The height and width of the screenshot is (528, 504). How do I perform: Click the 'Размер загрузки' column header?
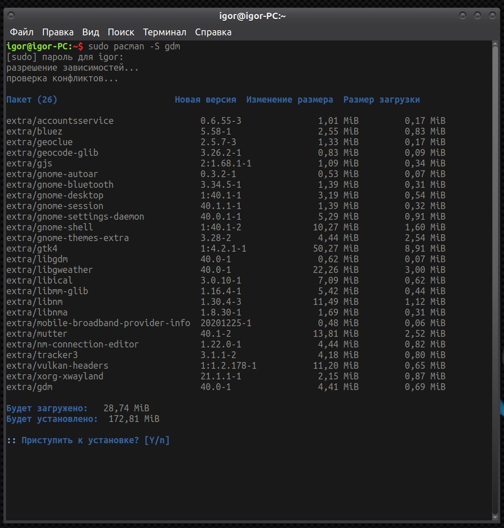click(x=382, y=100)
